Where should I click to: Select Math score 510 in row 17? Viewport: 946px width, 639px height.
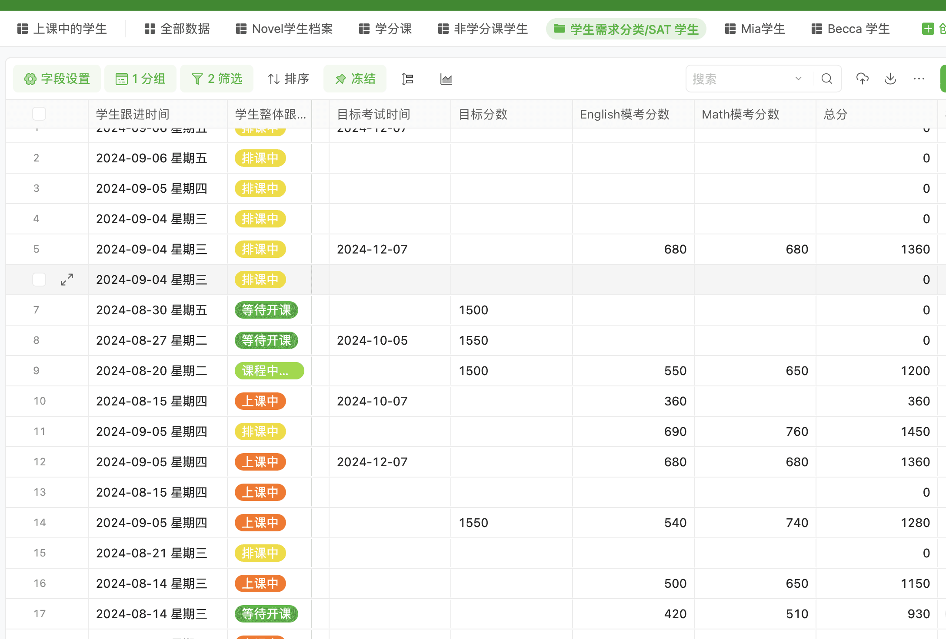coord(797,614)
